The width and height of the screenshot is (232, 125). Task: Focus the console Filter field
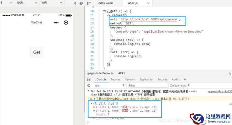tap(148, 85)
